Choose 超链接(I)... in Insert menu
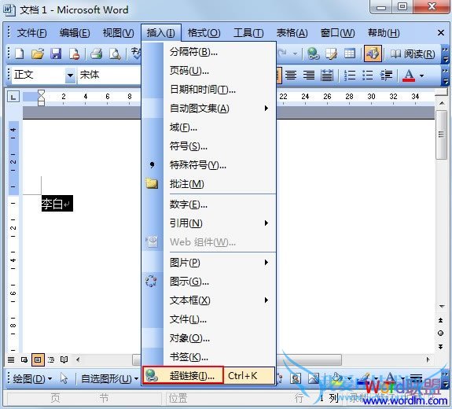Viewport: 452px width, 409px height. coord(208,375)
